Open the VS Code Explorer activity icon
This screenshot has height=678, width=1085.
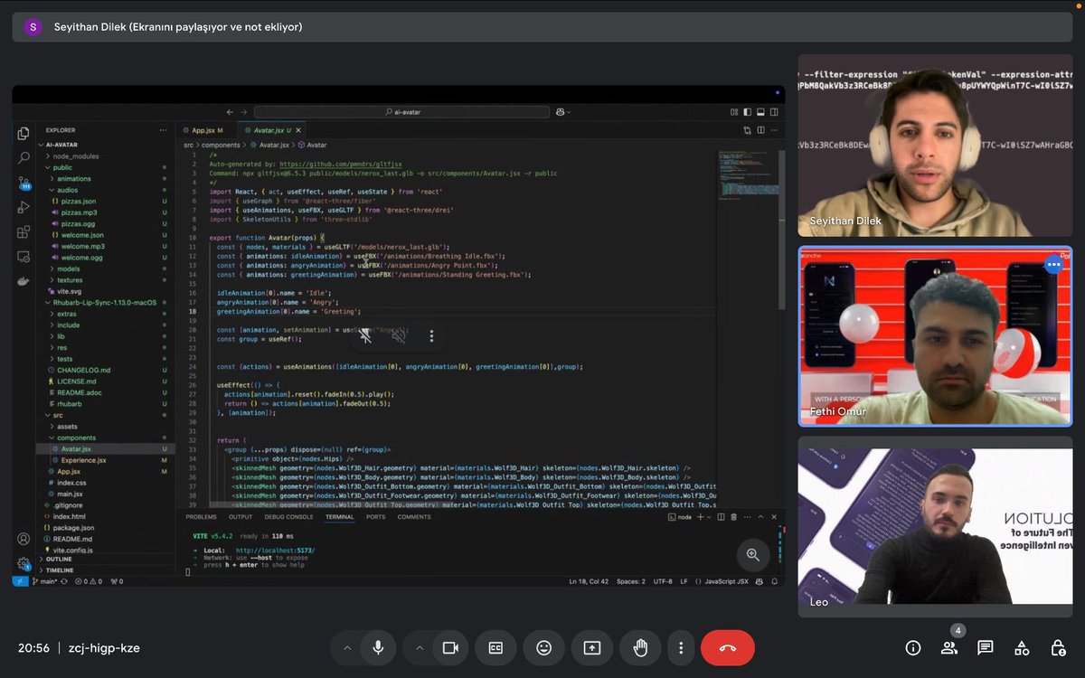[24, 134]
